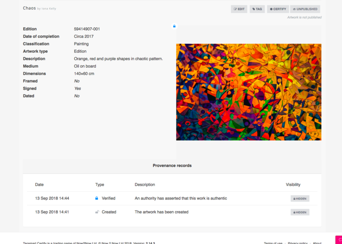Screen dimensions: 342x244
Task: Open the Chaos artwork image
Action: pyautogui.click(x=249, y=92)
